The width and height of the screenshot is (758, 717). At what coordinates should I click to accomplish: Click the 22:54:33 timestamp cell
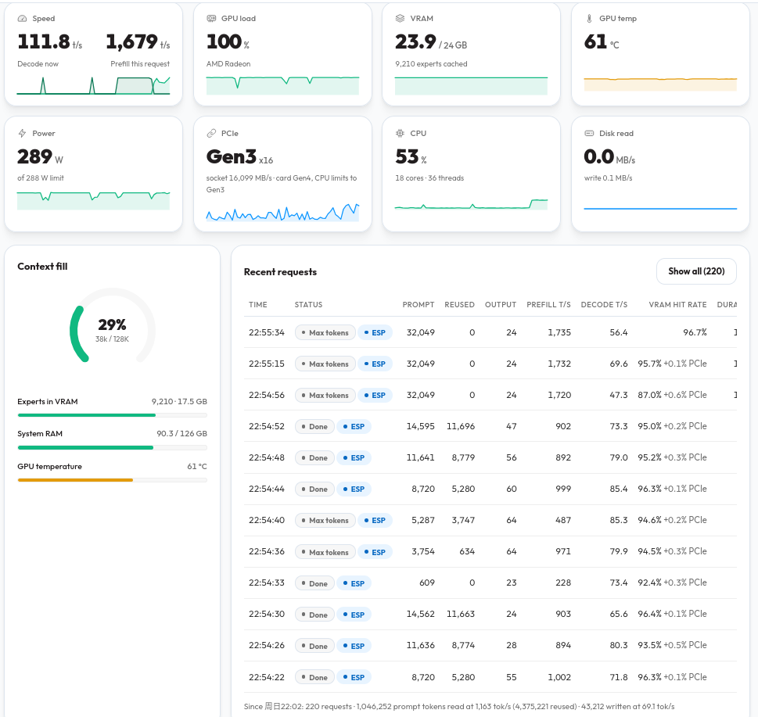click(x=267, y=583)
